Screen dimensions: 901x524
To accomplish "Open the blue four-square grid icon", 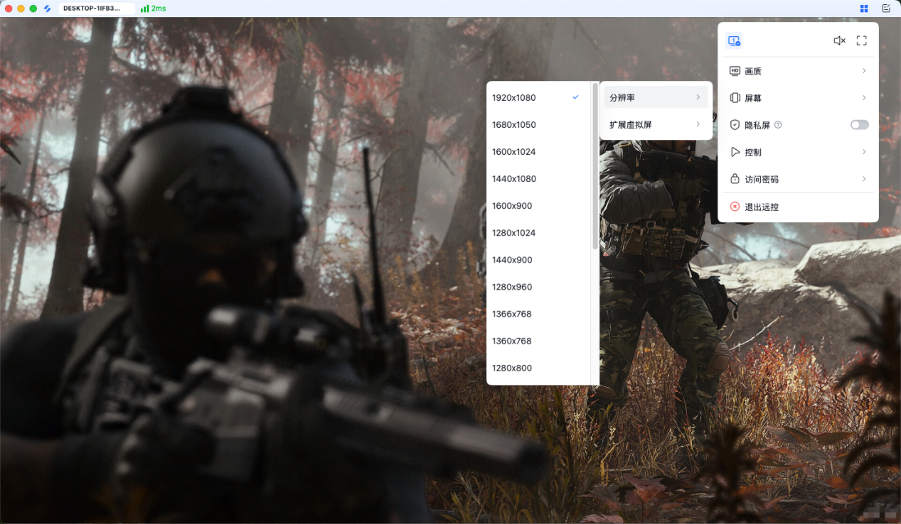I will point(864,9).
